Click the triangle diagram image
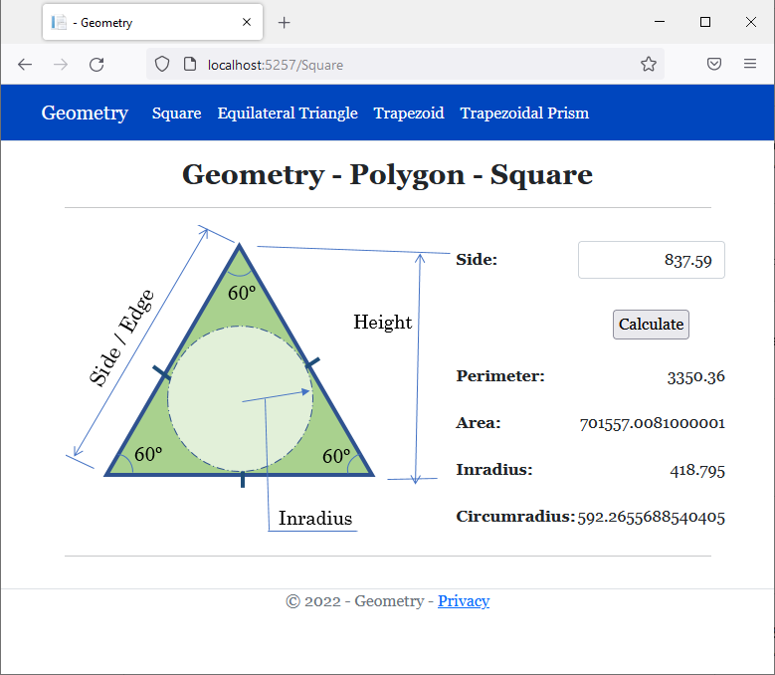 [257, 378]
